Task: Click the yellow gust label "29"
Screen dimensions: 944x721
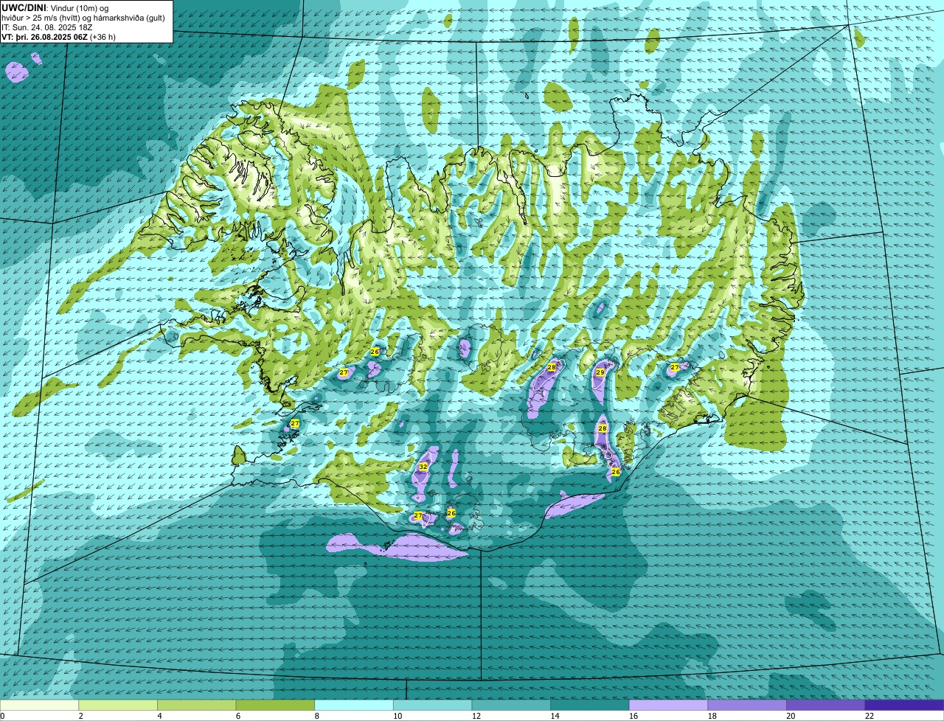Action: point(600,373)
